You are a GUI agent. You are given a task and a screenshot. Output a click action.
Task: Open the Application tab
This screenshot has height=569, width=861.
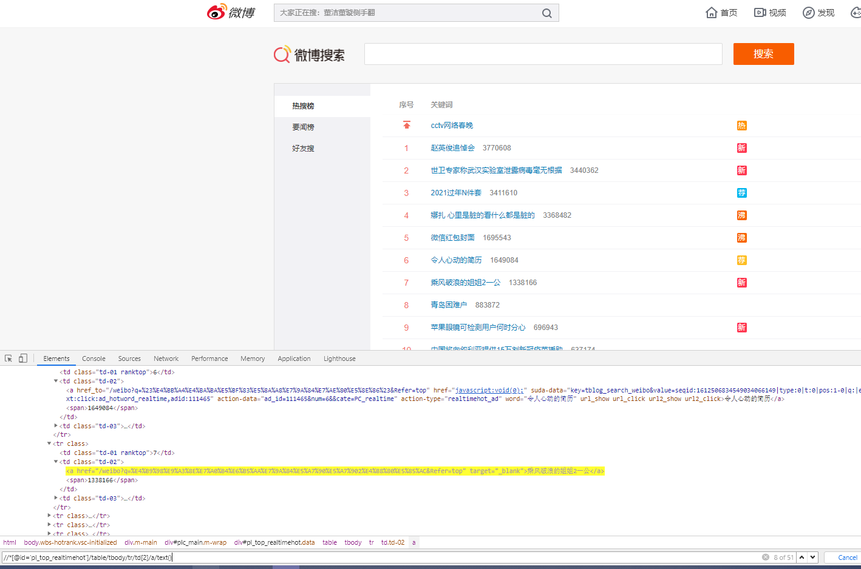[294, 359]
